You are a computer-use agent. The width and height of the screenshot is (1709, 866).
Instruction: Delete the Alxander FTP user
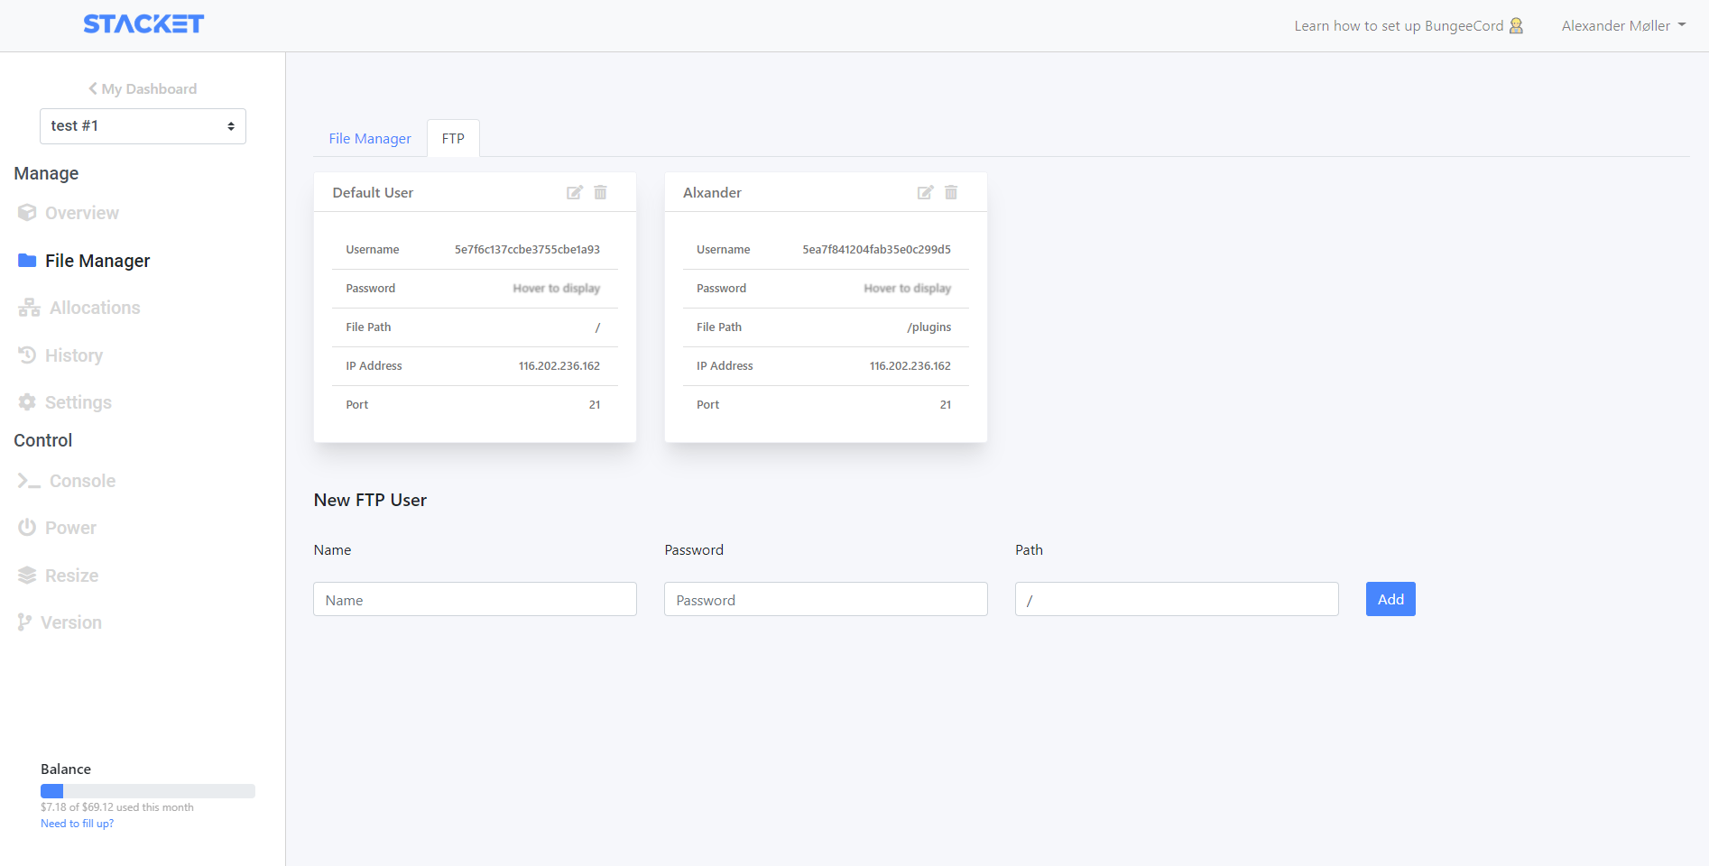pos(951,192)
